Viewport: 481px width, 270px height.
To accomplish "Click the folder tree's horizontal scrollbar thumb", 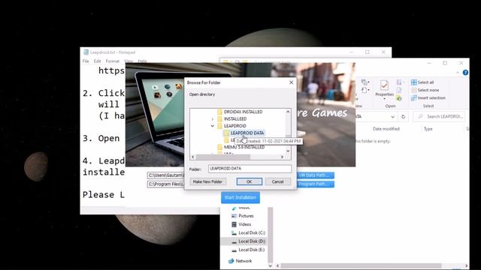I will (x=222, y=157).
